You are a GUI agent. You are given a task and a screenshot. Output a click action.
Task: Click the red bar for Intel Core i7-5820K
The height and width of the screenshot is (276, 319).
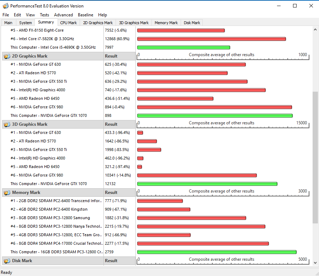coord(212,39)
